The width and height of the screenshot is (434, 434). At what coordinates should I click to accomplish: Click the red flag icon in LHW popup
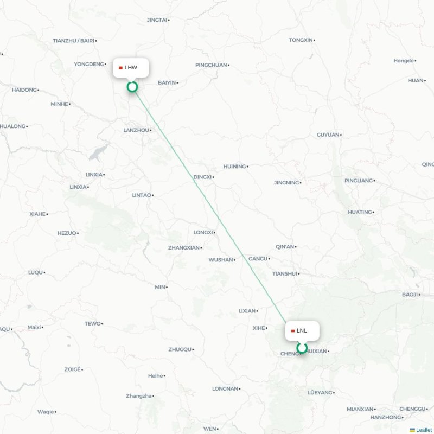pos(120,68)
